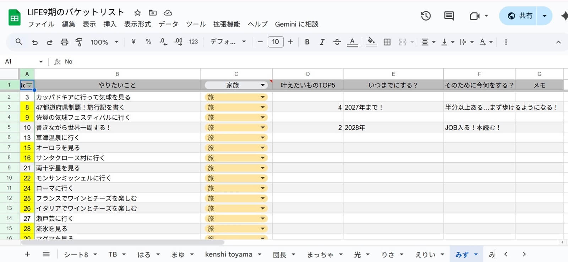Click the undo arrow icon
The image size is (568, 262).
coord(34,42)
